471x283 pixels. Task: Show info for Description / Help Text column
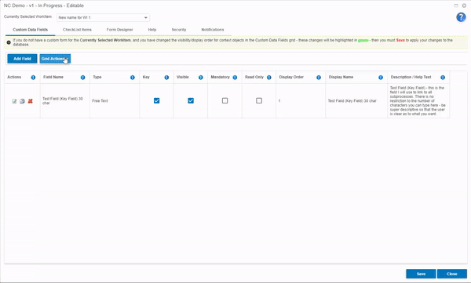(443, 78)
